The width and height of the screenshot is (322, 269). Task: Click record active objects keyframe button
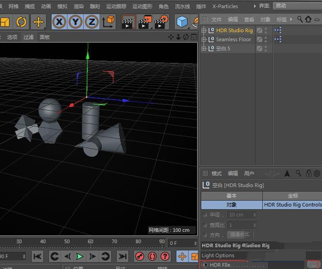(140, 256)
